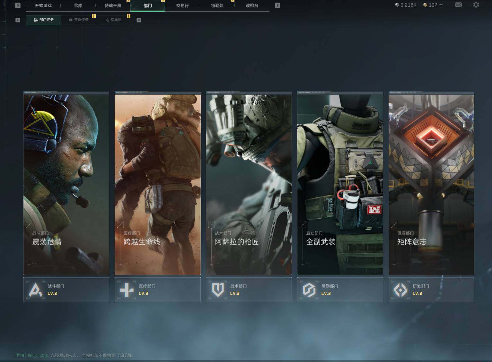Select the 赛季任务 sub-tab

click(79, 20)
